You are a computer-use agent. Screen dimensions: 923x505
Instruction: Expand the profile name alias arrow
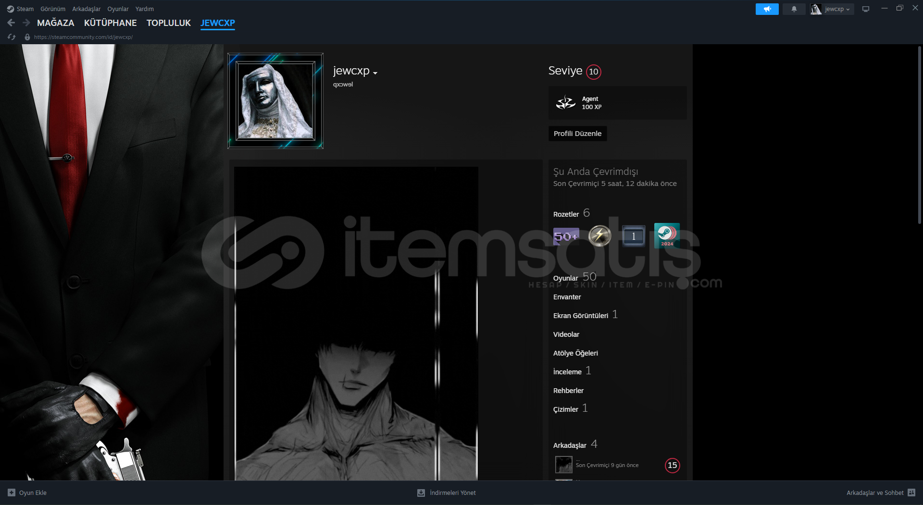click(x=375, y=73)
